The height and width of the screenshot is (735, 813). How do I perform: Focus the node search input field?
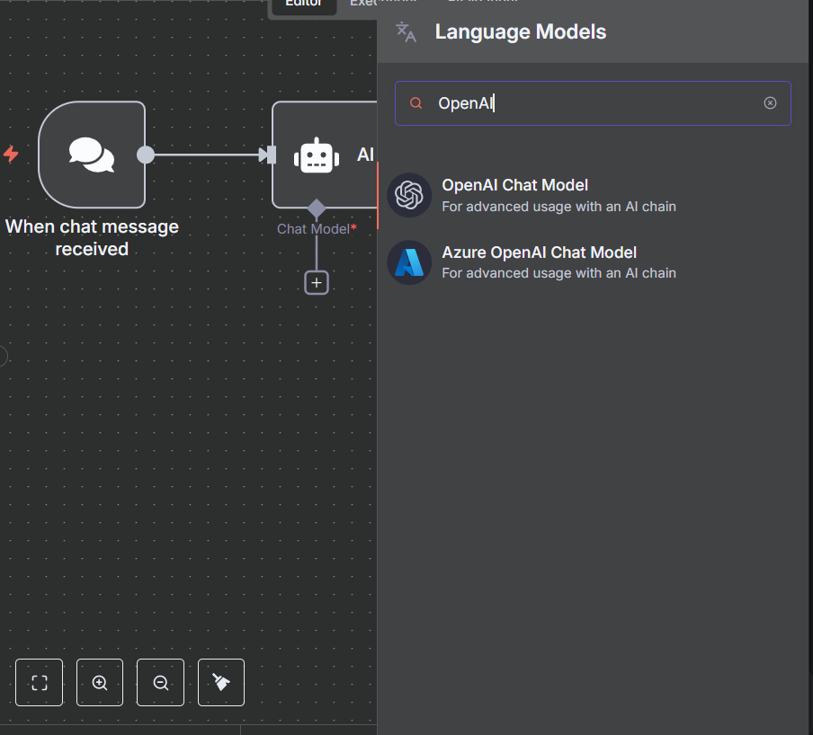click(593, 103)
